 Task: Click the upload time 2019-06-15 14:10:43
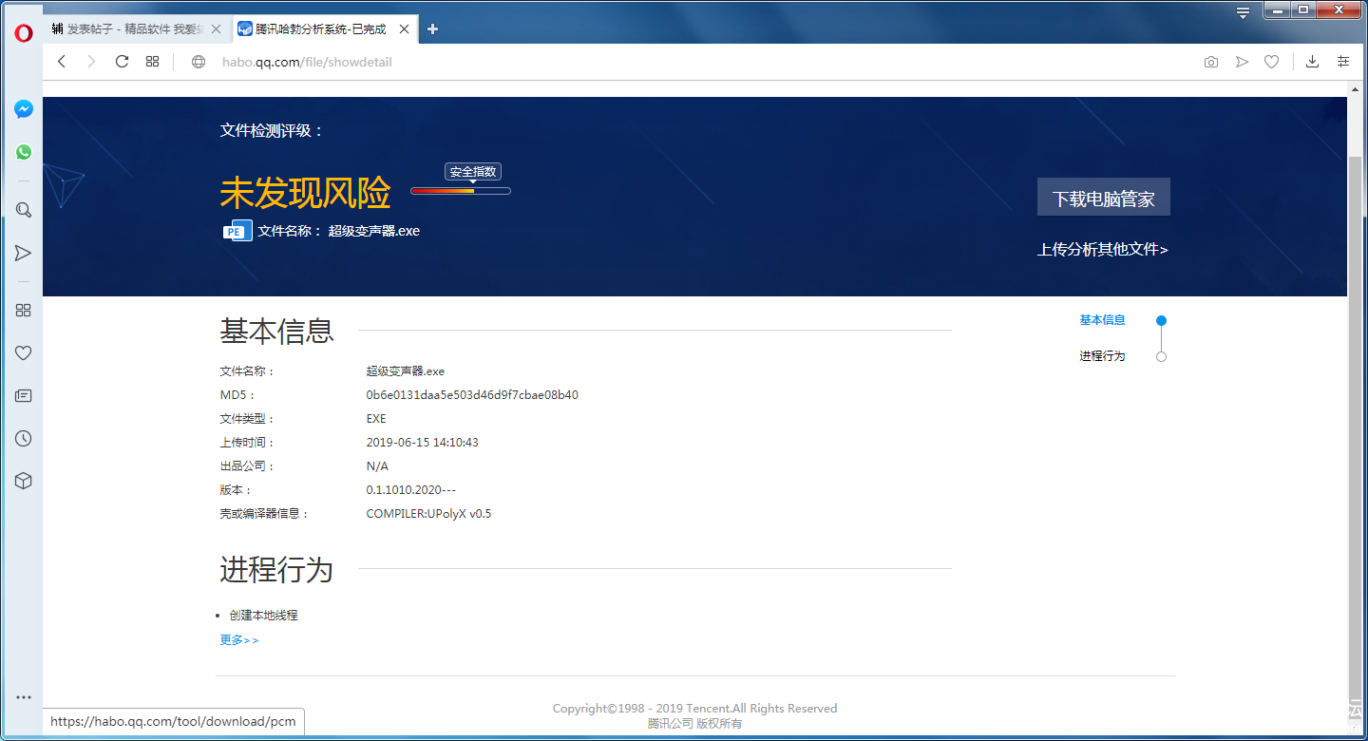pyautogui.click(x=423, y=443)
